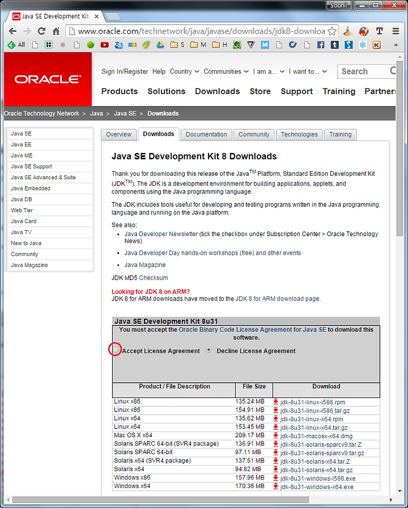This screenshot has width=408, height=508.
Task: Open the Google Translate bookmark icon
Action: 118,45
